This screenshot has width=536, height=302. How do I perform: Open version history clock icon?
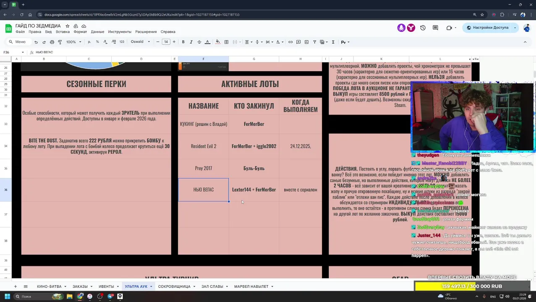coord(423,28)
